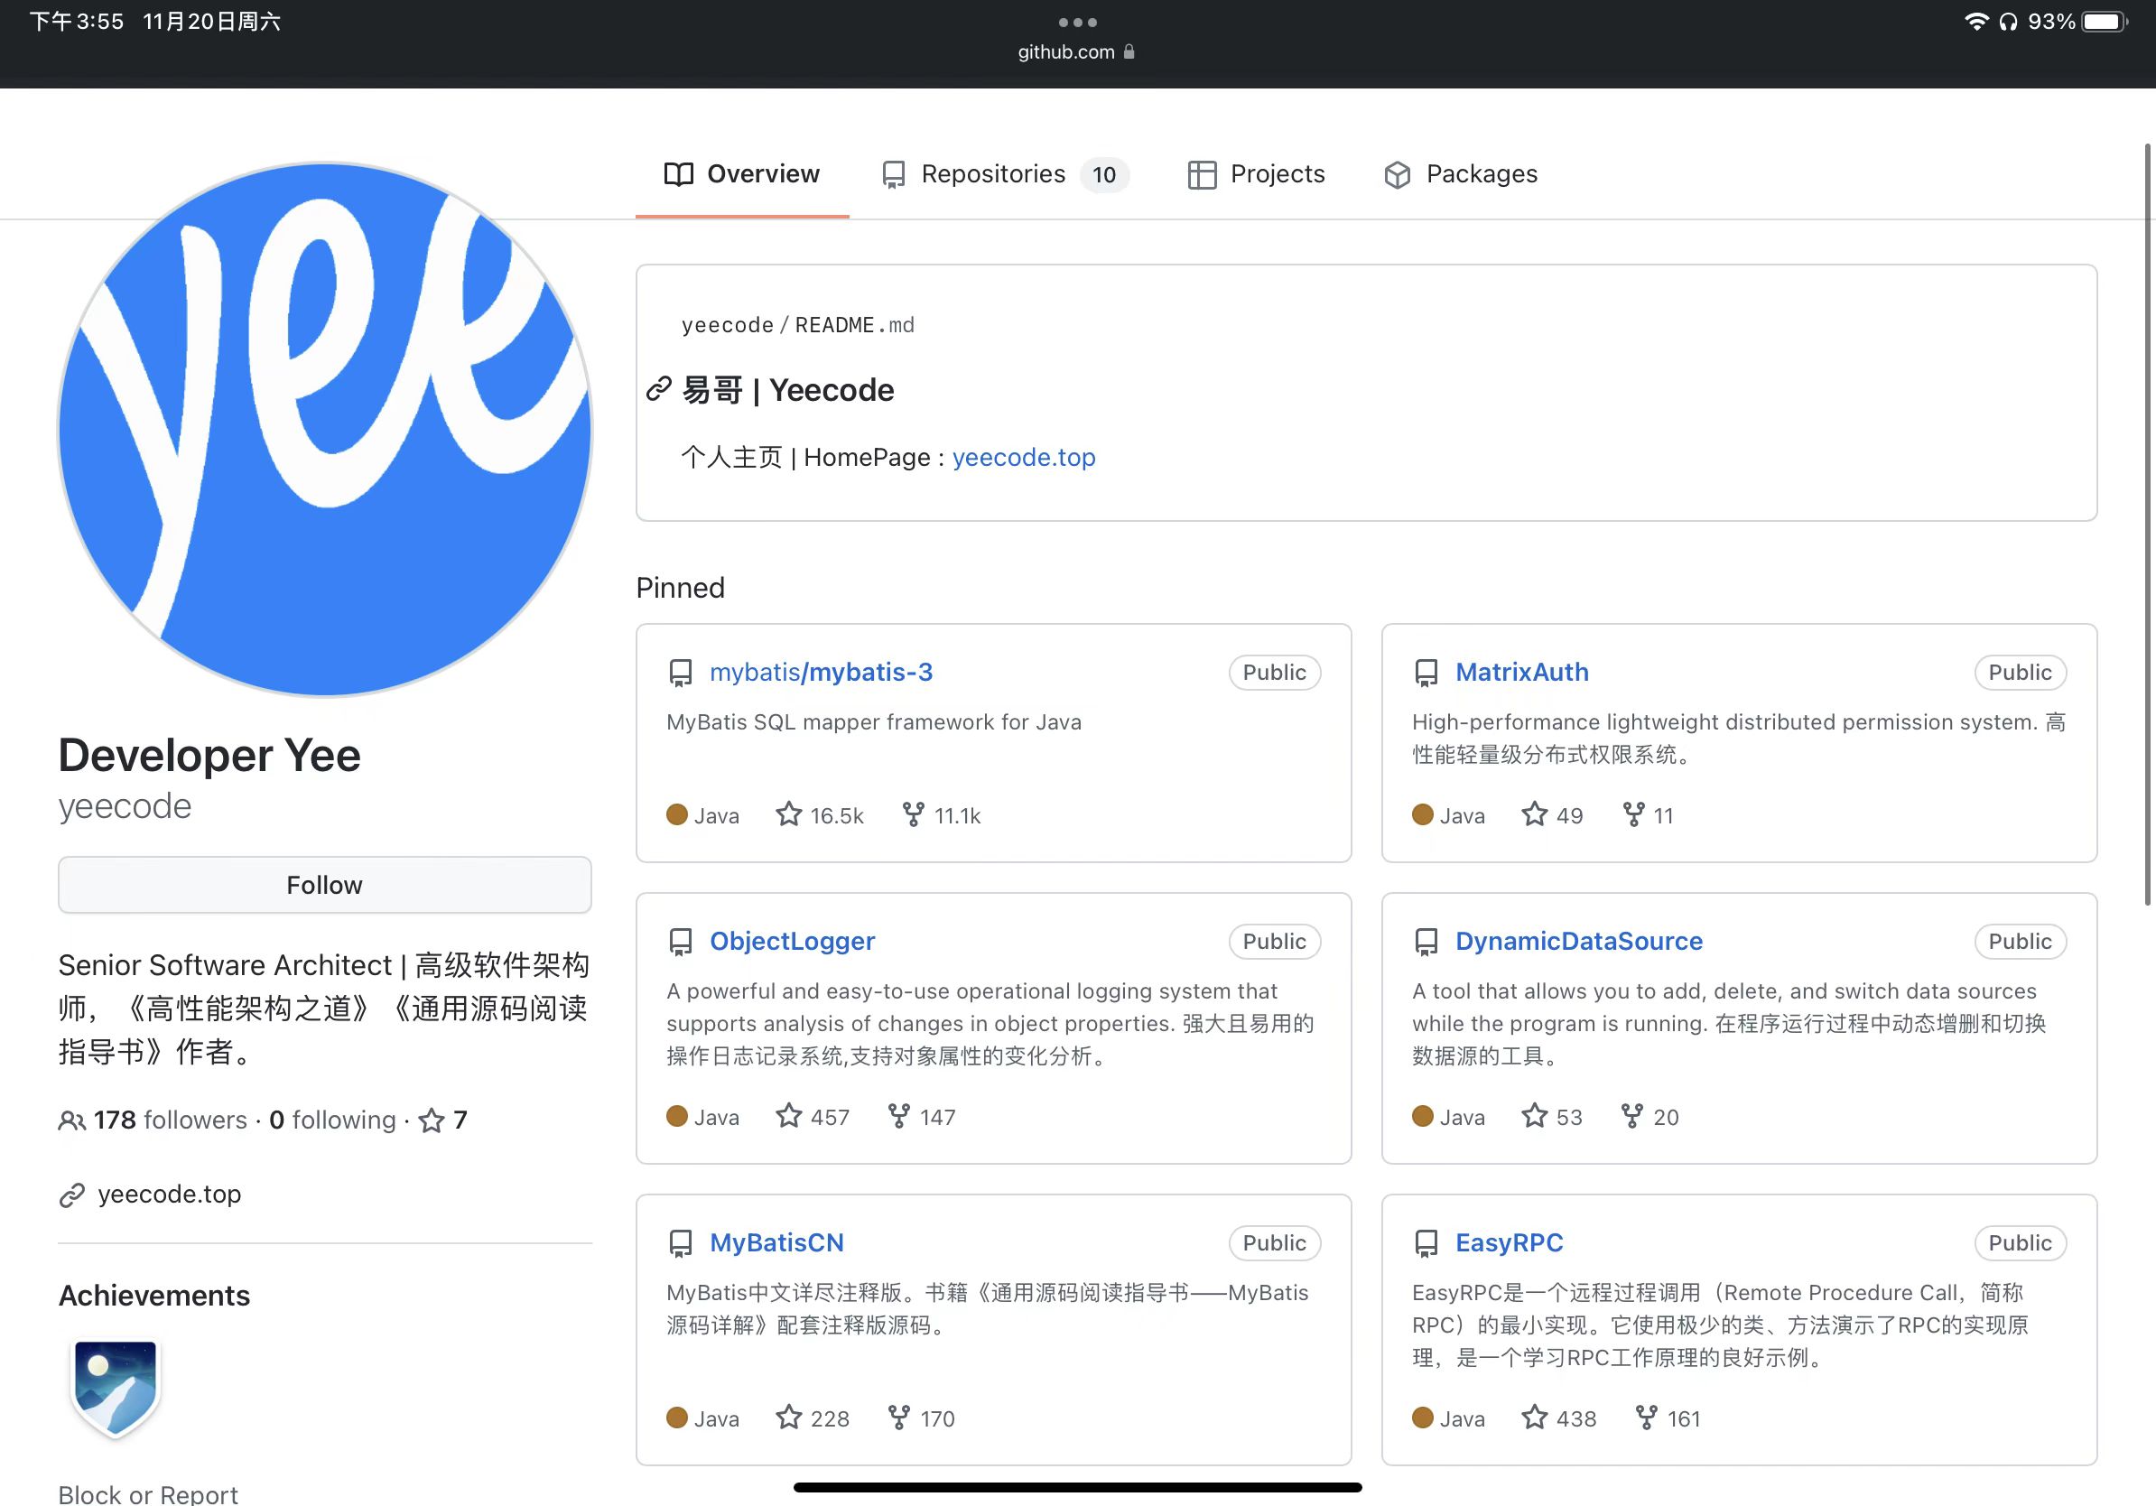Click the Projects table icon
Image resolution: width=2156 pixels, height=1506 pixels.
(x=1202, y=174)
